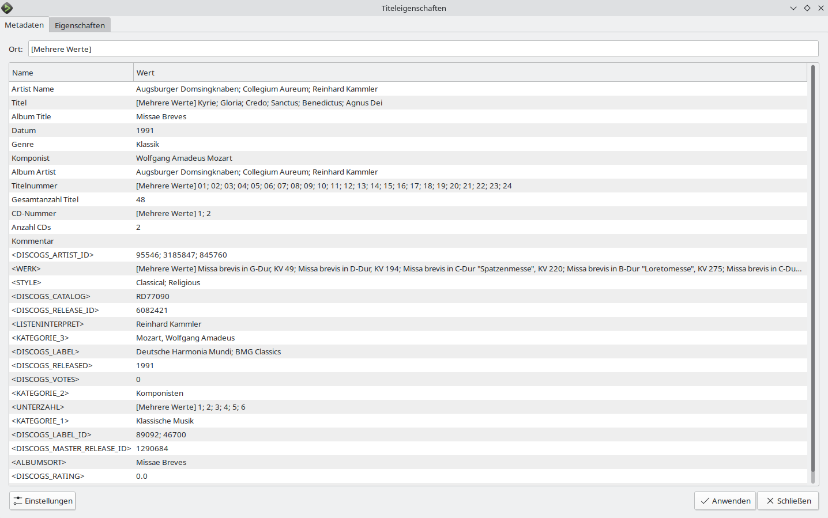Sort by the Name column header
The width and height of the screenshot is (828, 518).
(71, 73)
